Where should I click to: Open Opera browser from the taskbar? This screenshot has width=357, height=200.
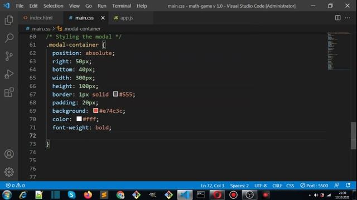(x=217, y=195)
